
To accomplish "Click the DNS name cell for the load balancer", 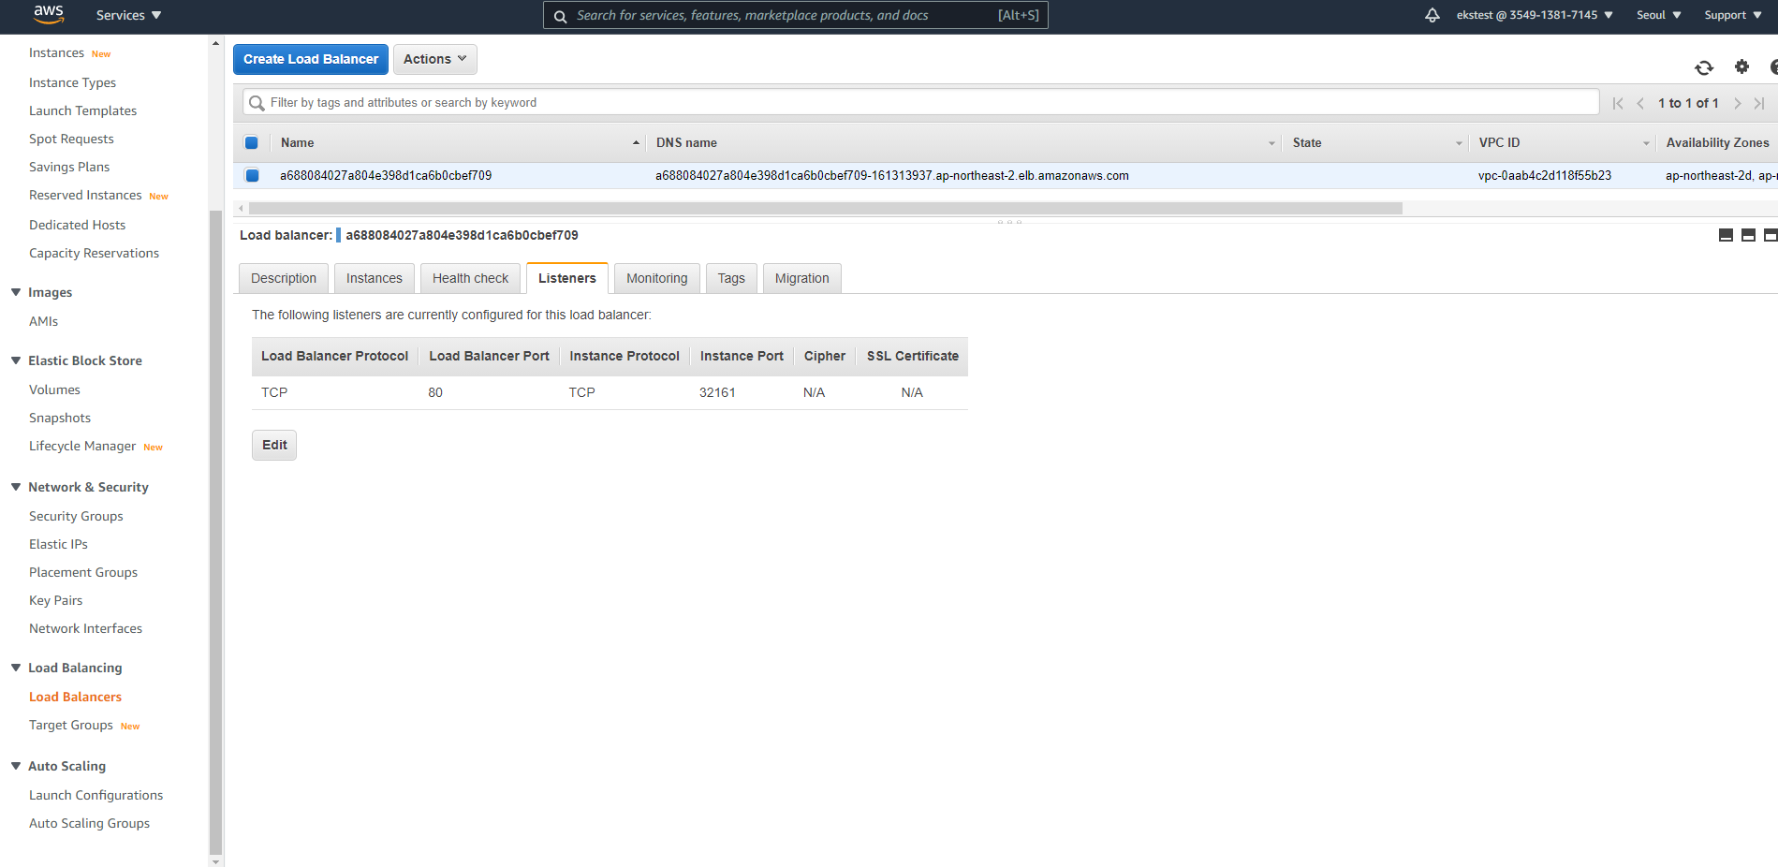I will (891, 175).
